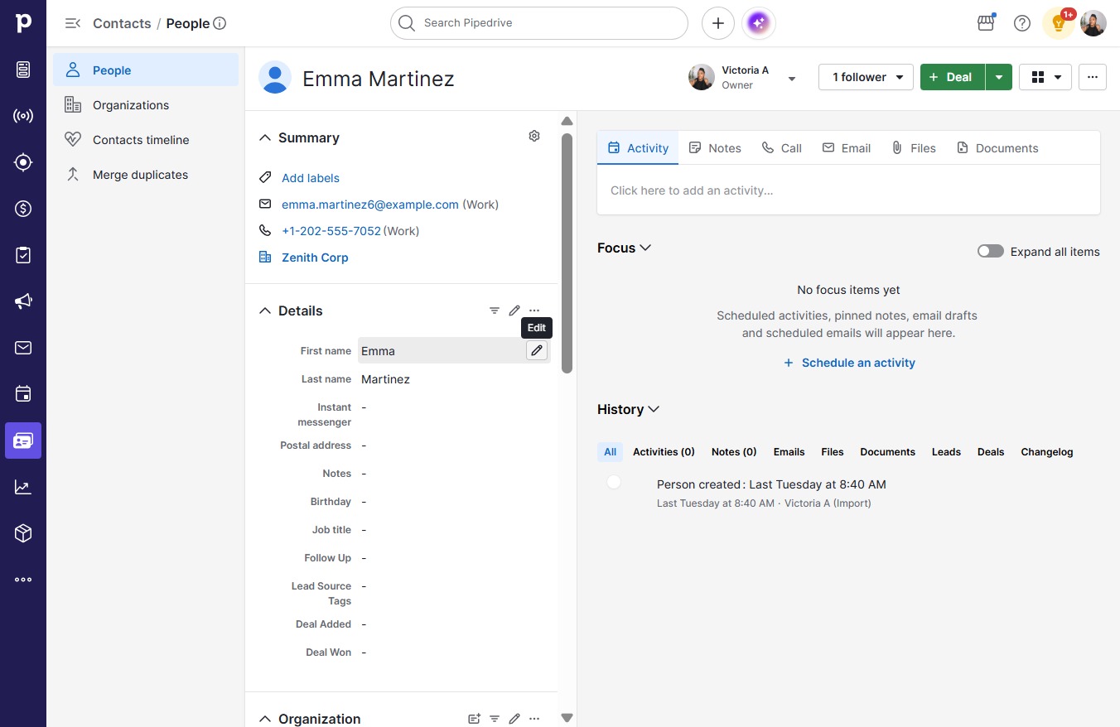
Task: Click the filter icon in the Details header
Action: pyautogui.click(x=495, y=311)
